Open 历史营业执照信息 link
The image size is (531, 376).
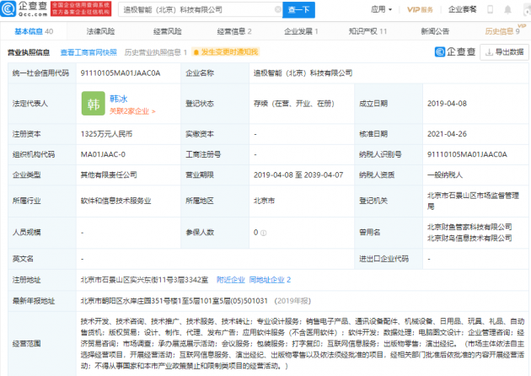155,52
